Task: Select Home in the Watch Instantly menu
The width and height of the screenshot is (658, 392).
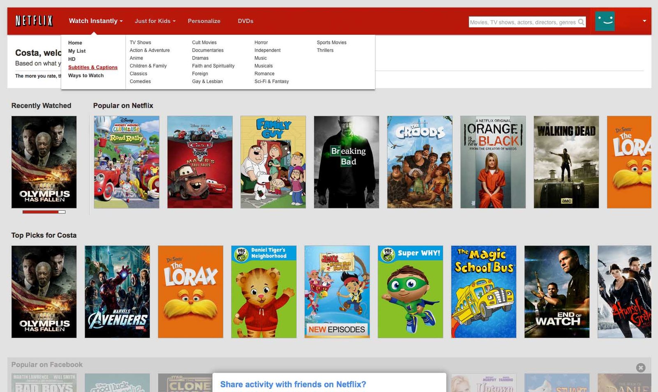Action: click(75, 43)
